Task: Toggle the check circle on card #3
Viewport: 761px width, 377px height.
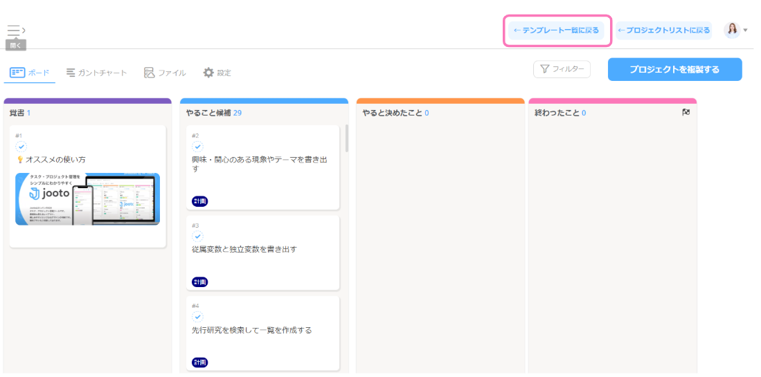Action: (197, 237)
